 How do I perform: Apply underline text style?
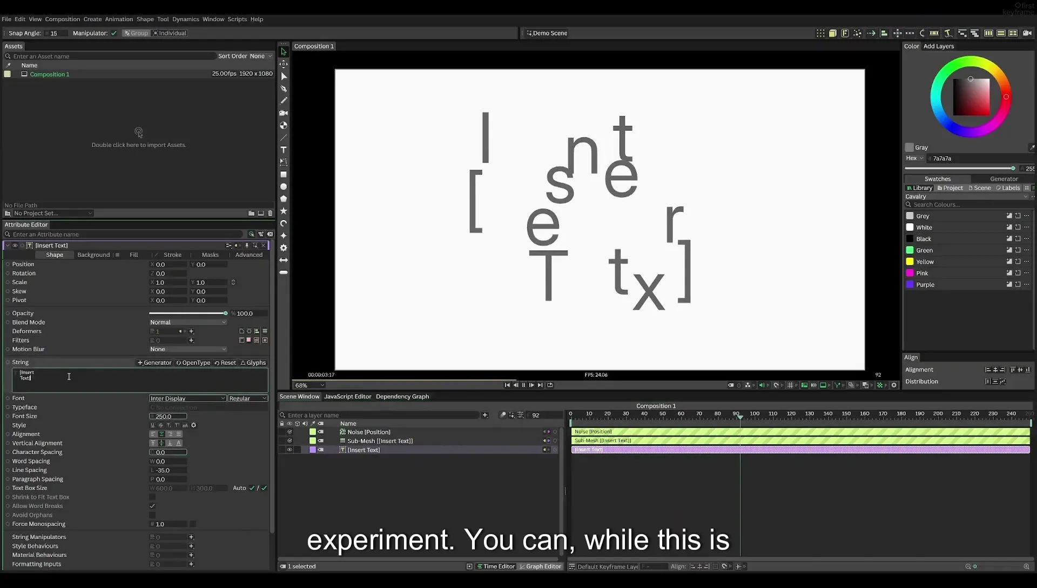153,425
